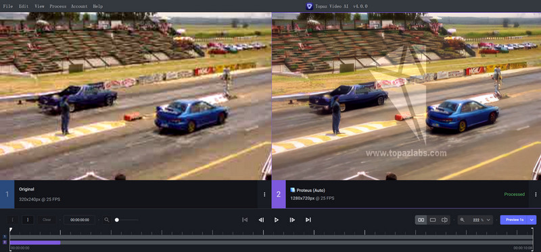Play the video preview
The height and width of the screenshot is (252, 541).
277,220
